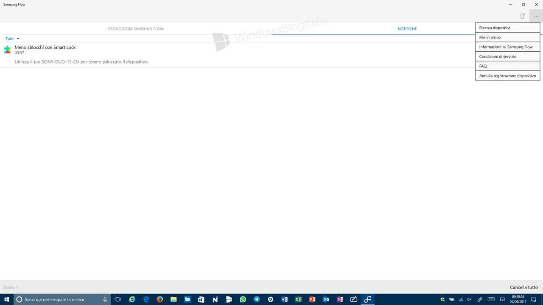
Task: Click the taskbar clock showing 09:39:36
Action: 518,299
